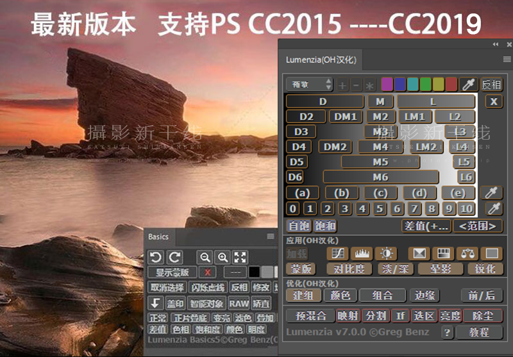This screenshot has height=357, width=513.
Task: Click the D darks mask button
Action: point(324,101)
